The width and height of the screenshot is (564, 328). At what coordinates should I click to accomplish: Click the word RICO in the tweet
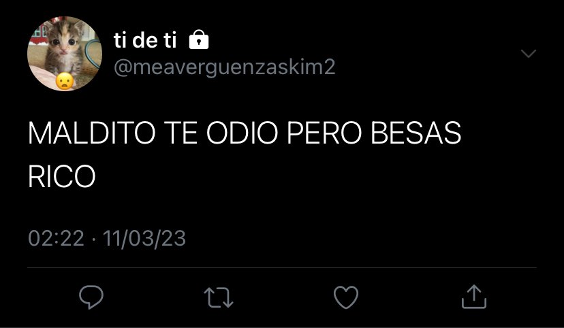click(62, 177)
